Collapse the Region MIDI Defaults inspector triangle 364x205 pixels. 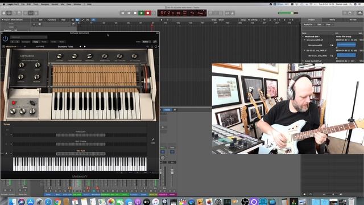click(x=2, y=20)
